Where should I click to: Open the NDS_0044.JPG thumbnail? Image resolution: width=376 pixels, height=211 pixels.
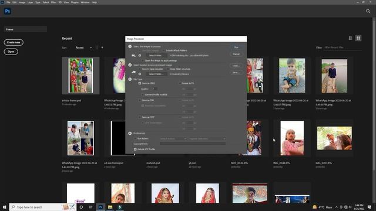pyautogui.click(x=253, y=138)
